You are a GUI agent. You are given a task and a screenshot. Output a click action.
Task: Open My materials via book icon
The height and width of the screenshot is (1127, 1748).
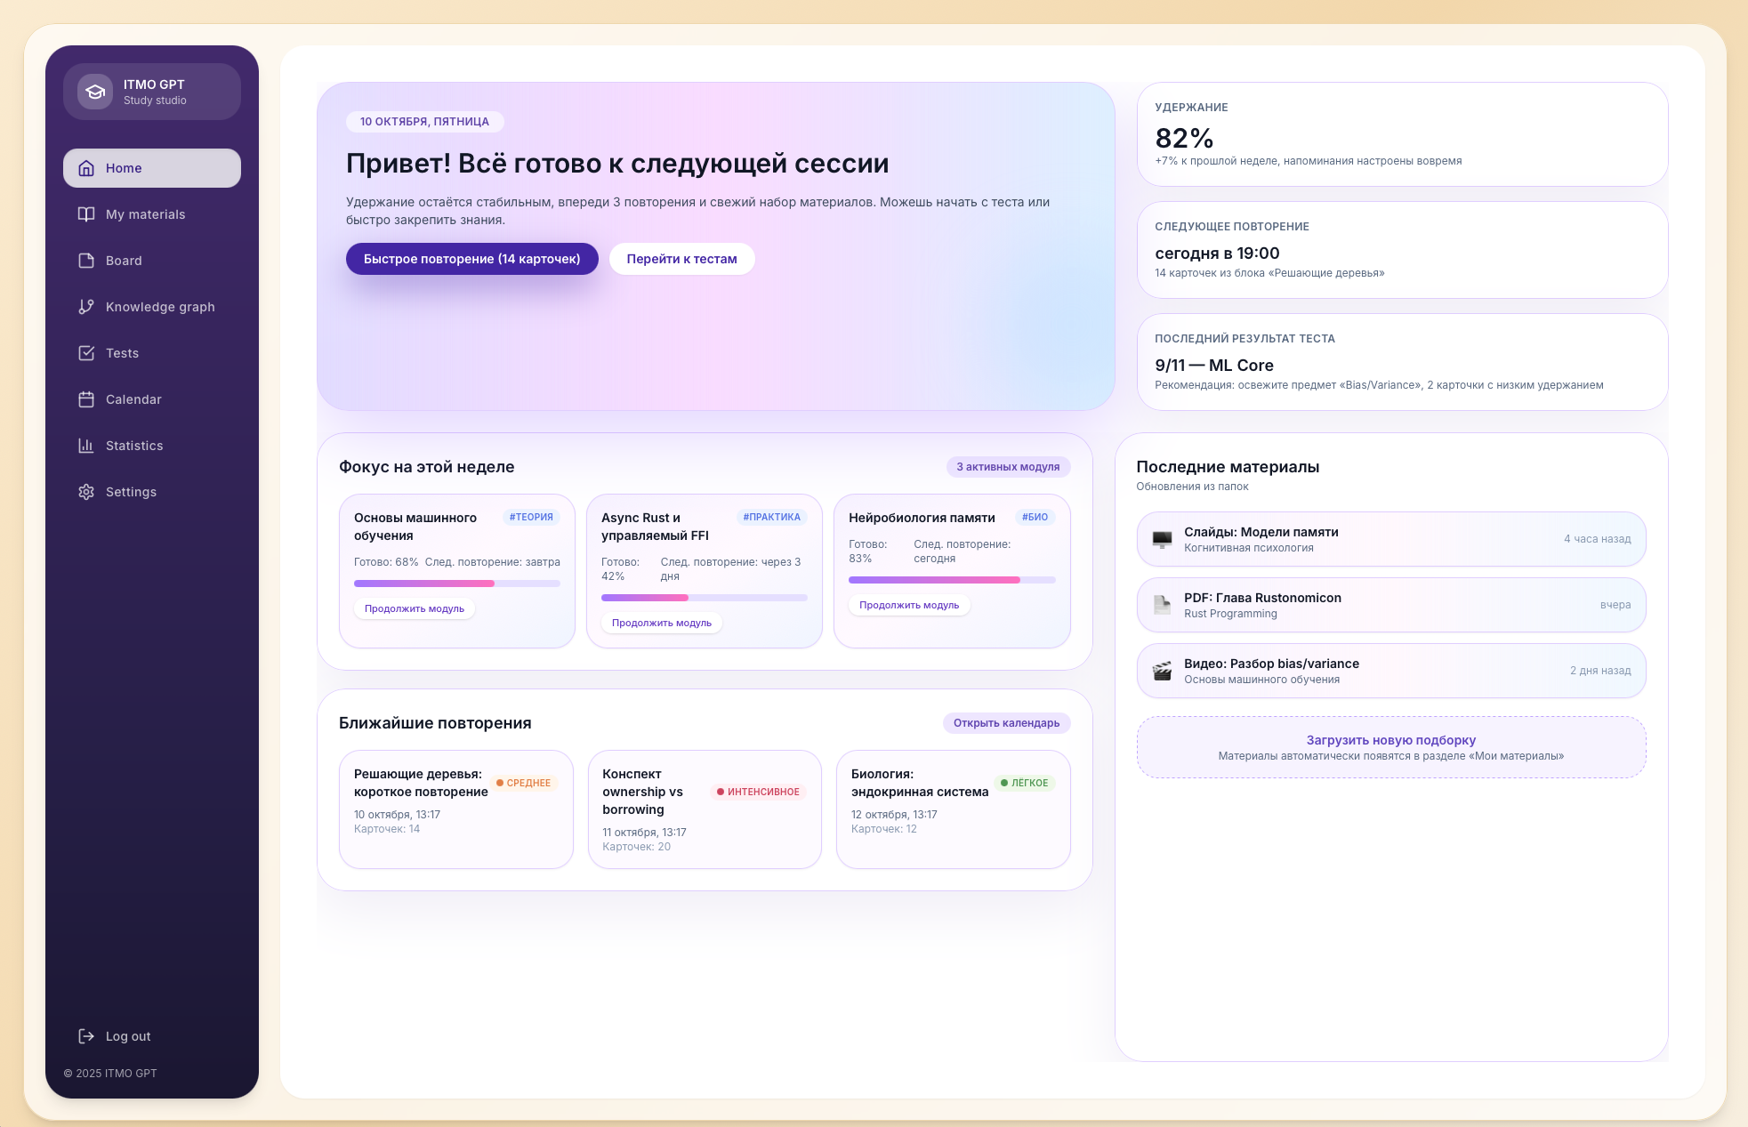pyautogui.click(x=86, y=214)
